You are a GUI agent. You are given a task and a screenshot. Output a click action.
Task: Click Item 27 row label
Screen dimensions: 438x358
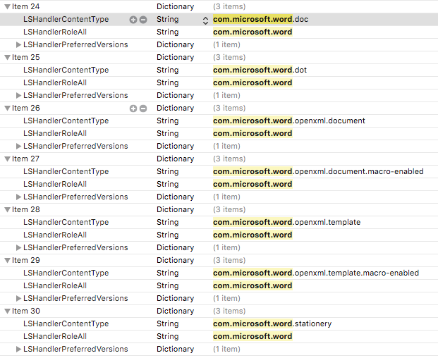[25, 159]
